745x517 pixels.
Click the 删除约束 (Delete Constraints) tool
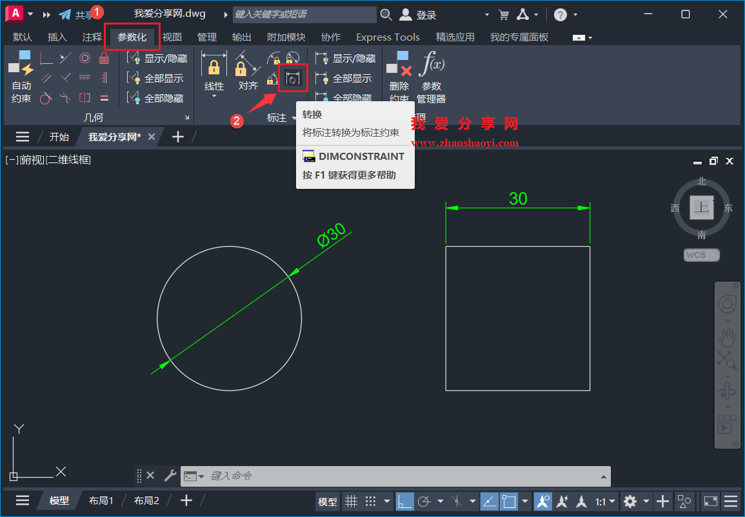click(x=399, y=71)
